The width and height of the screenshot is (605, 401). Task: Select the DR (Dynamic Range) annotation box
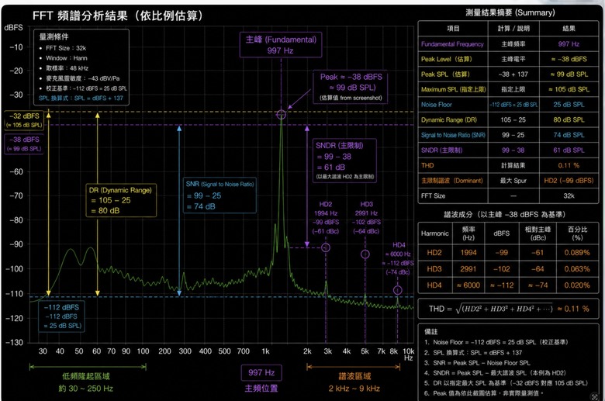click(121, 200)
